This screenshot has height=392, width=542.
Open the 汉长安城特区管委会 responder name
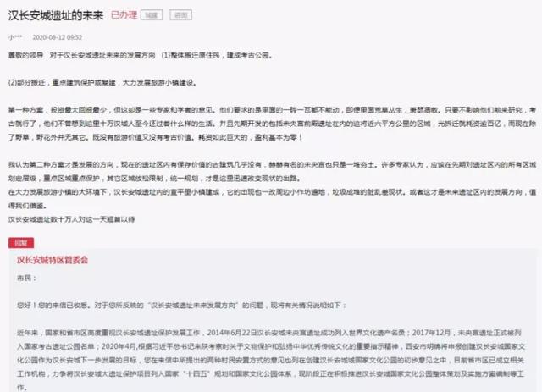click(x=53, y=260)
